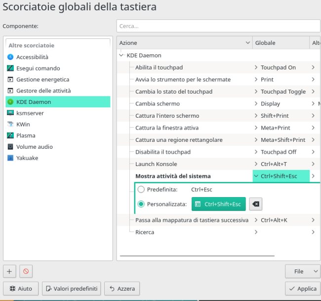Click the Volume audio speaker icon

point(10,147)
